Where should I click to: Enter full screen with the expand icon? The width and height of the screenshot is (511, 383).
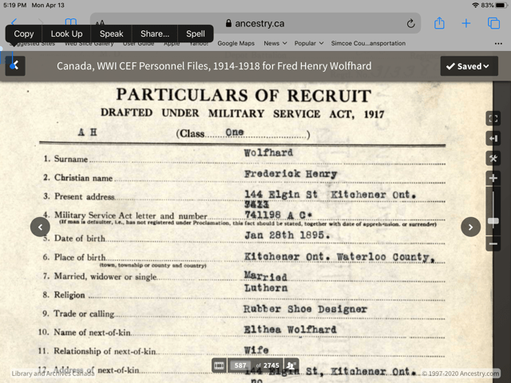point(493,119)
